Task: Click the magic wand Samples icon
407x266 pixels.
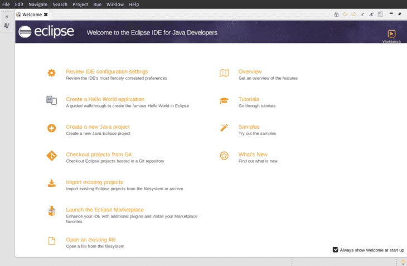Action: click(x=224, y=128)
